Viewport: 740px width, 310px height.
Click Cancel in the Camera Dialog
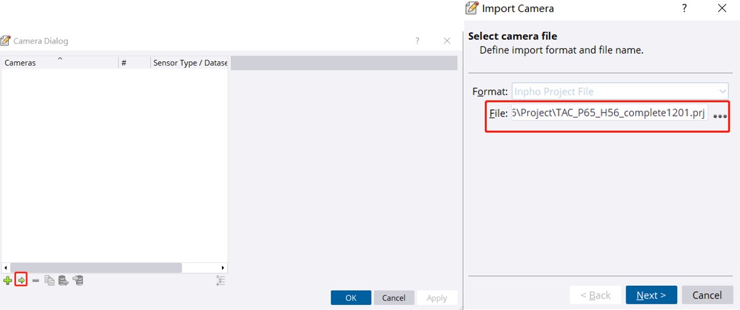tap(393, 298)
